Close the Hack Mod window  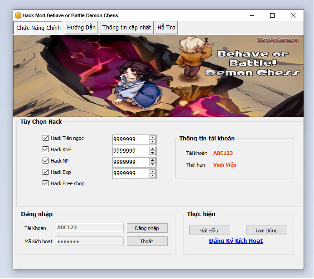[293, 15]
